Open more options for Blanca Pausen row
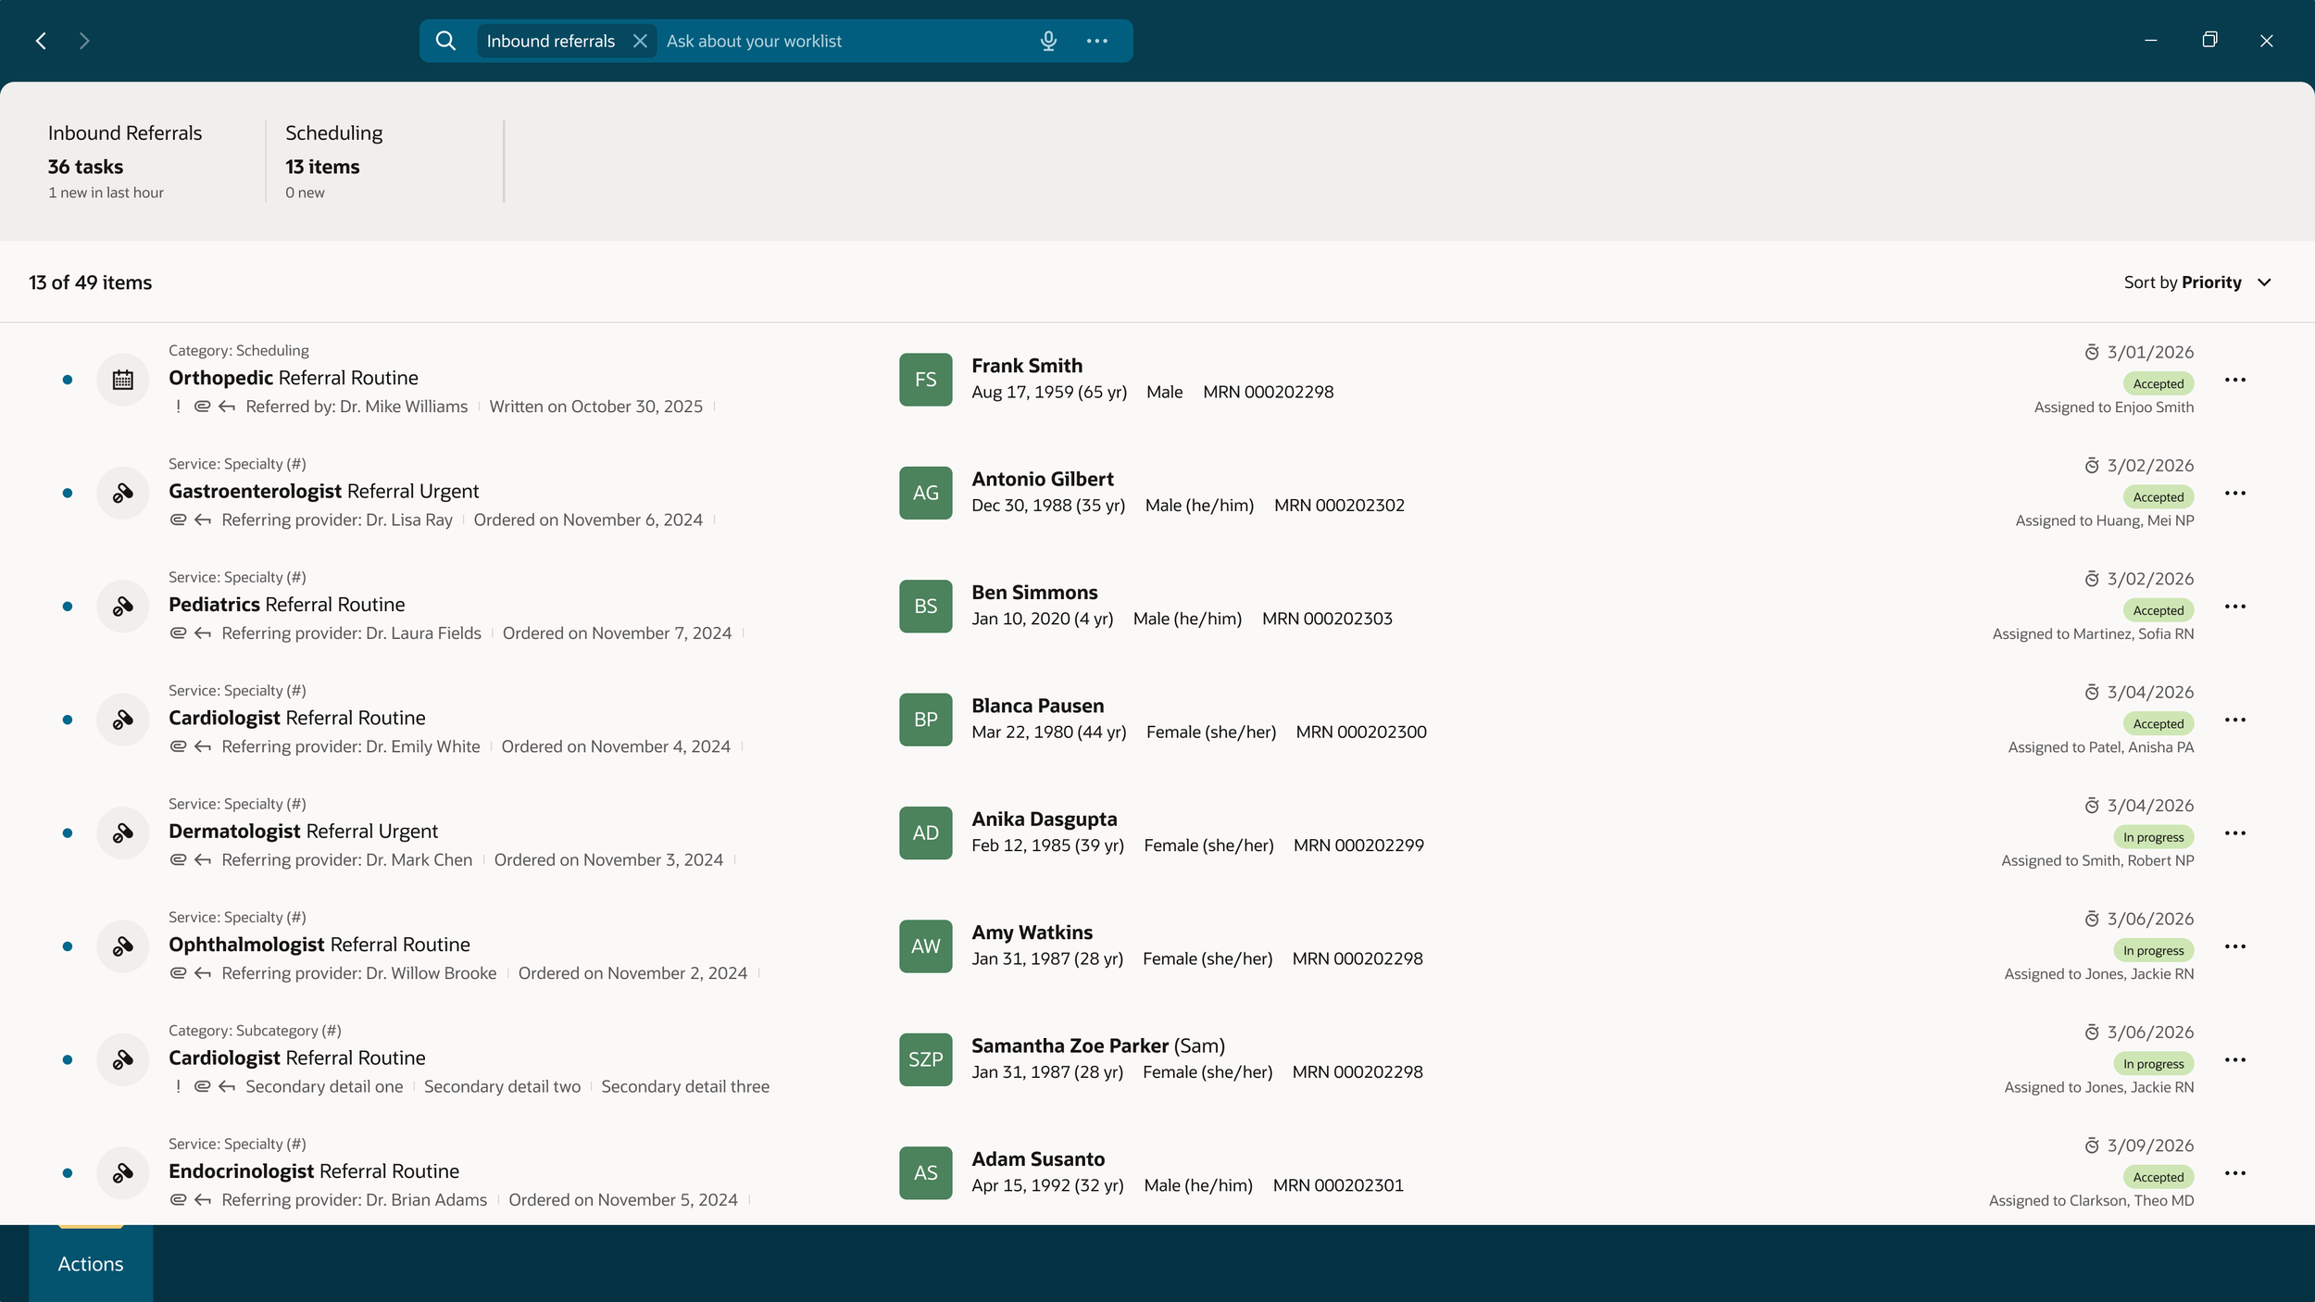The width and height of the screenshot is (2315, 1302). [2235, 720]
